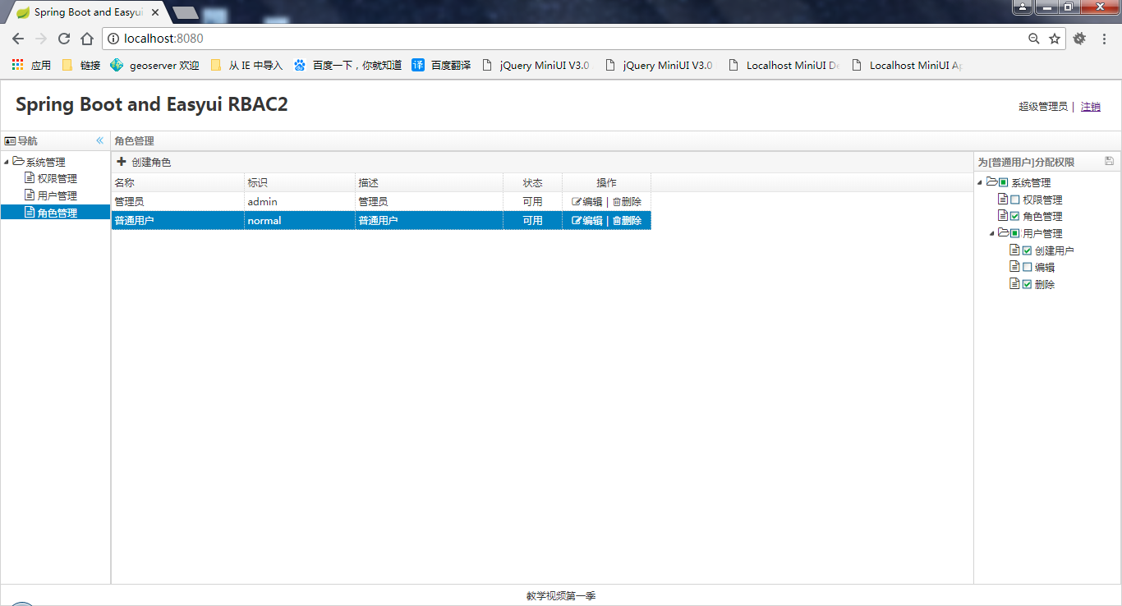Click the 描述 column header

point(430,182)
